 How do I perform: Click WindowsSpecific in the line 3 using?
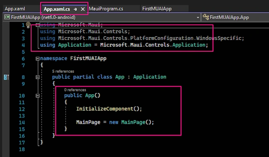(x=219, y=38)
